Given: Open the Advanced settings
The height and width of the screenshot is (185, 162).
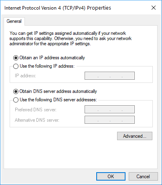Looking at the screenshot, I should [x=135, y=136].
